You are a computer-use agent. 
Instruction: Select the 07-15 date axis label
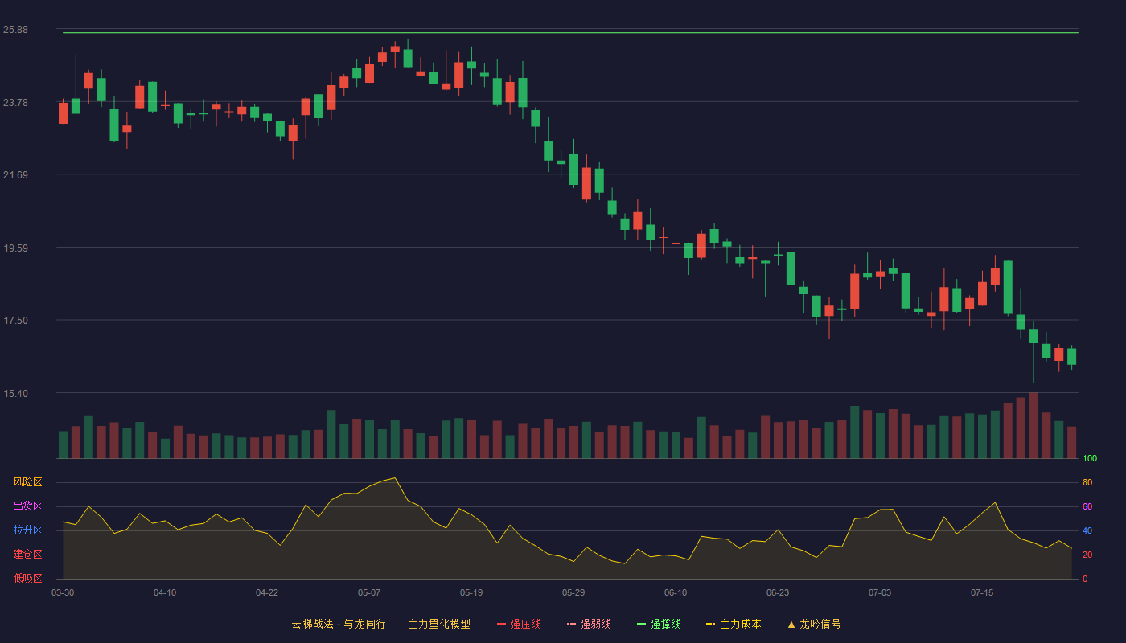click(x=982, y=592)
